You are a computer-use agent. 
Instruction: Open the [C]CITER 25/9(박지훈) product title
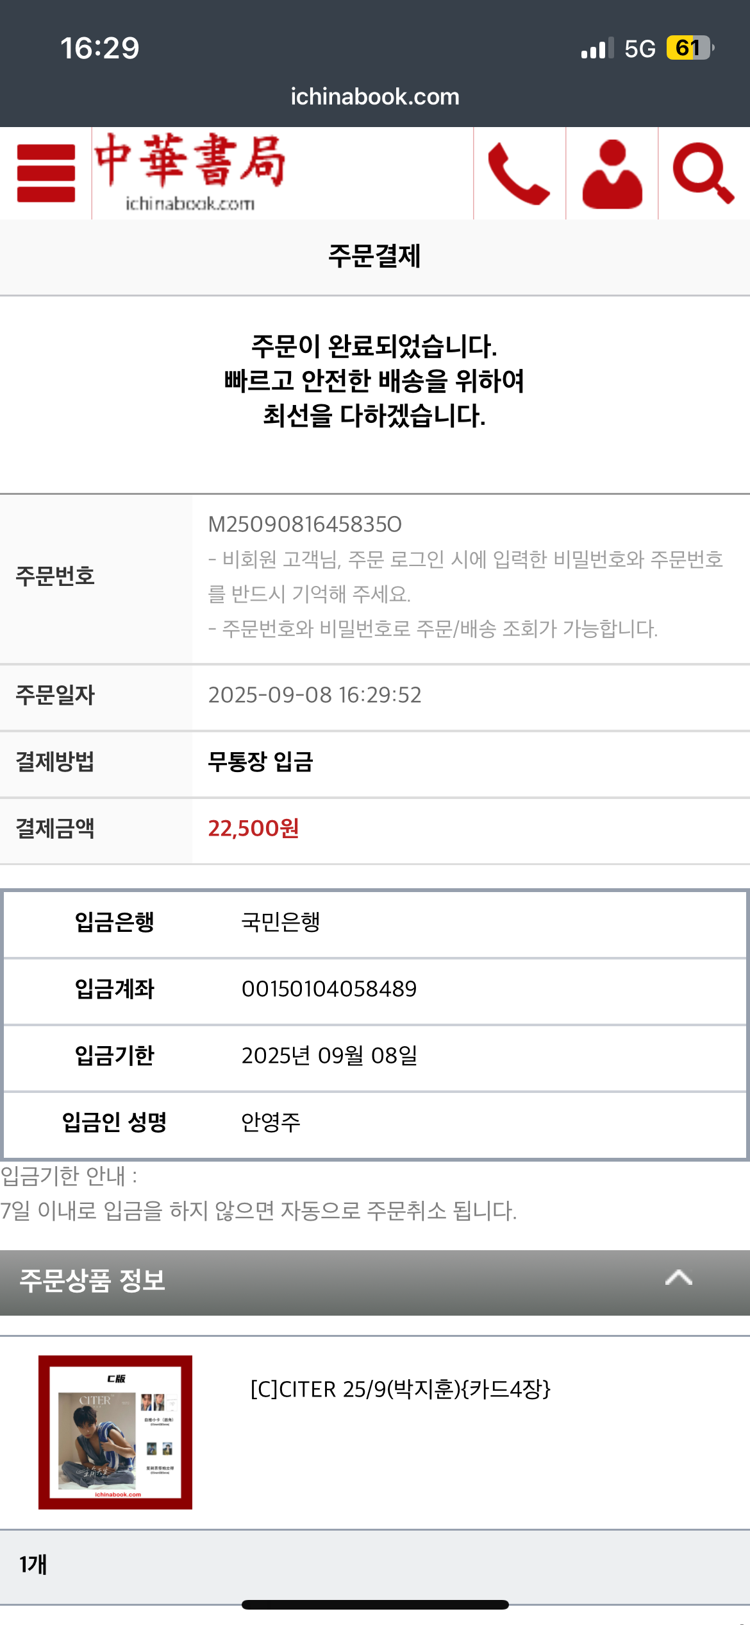tap(400, 1389)
